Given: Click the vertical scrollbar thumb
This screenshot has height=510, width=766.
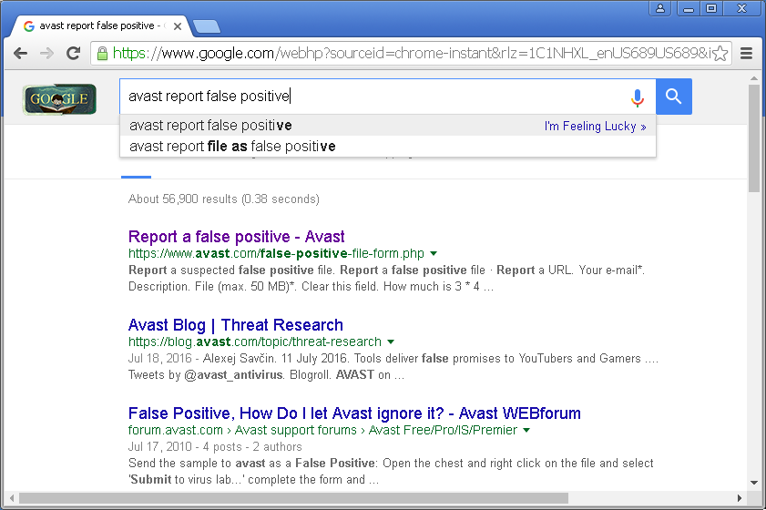Looking at the screenshot, I should click(754, 138).
